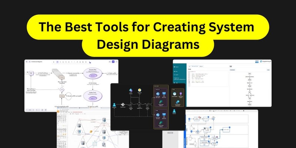The height and width of the screenshot is (148, 296).
Task: Click the orange draw.io logo icon
Action: tap(58, 111)
